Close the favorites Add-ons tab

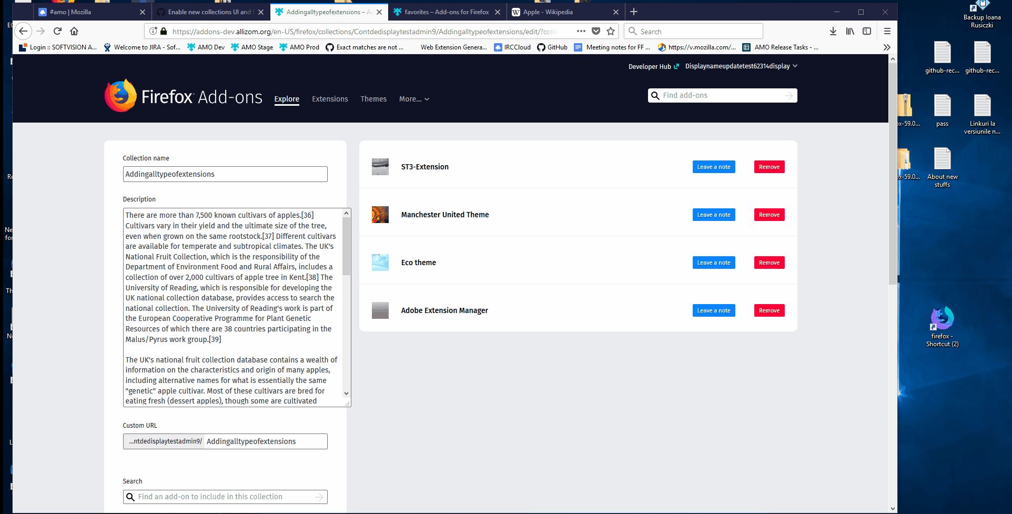498,12
